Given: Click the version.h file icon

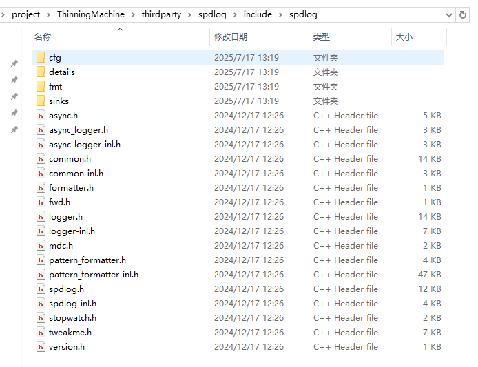Looking at the screenshot, I should 41,346.
